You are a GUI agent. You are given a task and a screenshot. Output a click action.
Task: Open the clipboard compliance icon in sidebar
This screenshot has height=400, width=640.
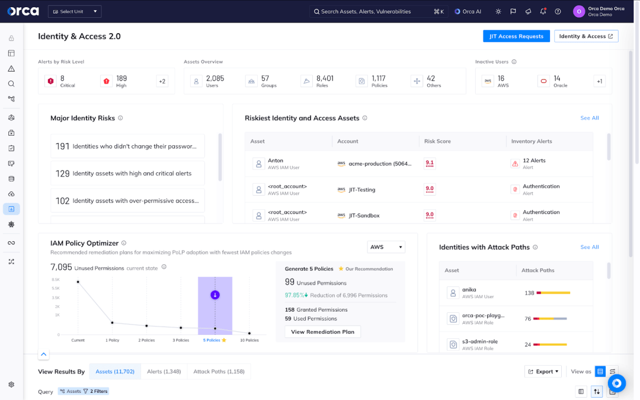click(11, 148)
